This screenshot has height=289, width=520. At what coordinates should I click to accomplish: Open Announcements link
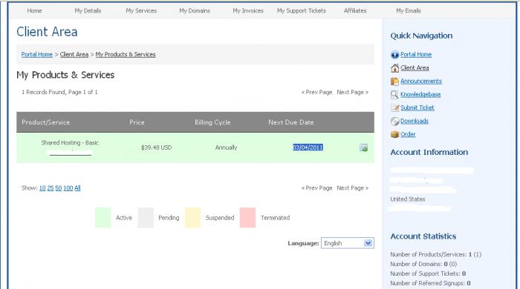(x=421, y=81)
